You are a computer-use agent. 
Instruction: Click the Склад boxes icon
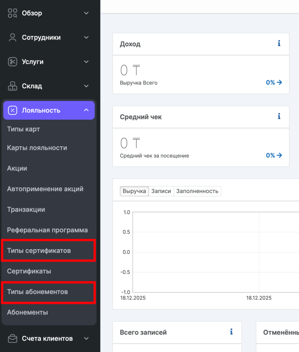pos(12,86)
